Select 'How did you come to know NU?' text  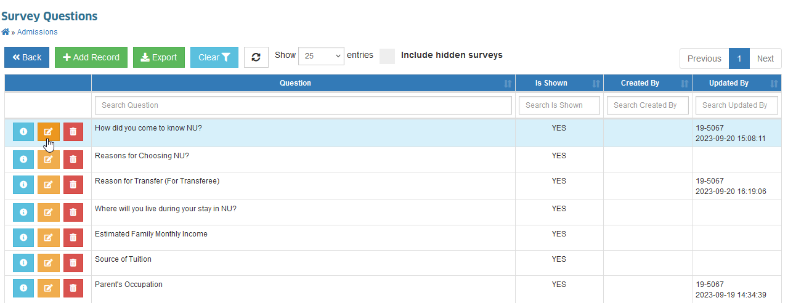coord(148,128)
